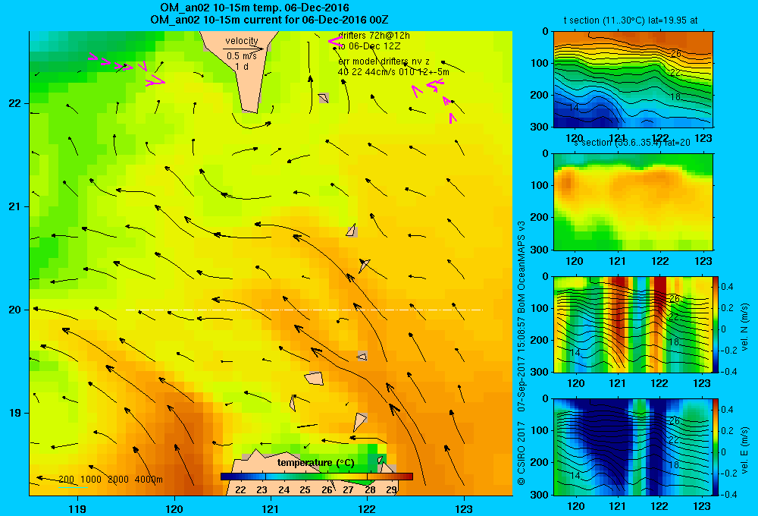Click the subtitle 'OM_an02 10-15m current for 06-Dec-2016 00Z'

tap(269, 20)
